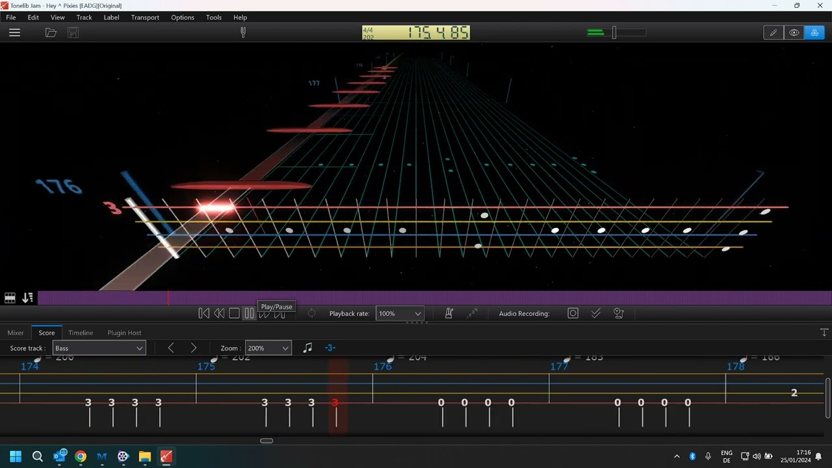Toggle the count-in icon beside the metronome

click(473, 313)
